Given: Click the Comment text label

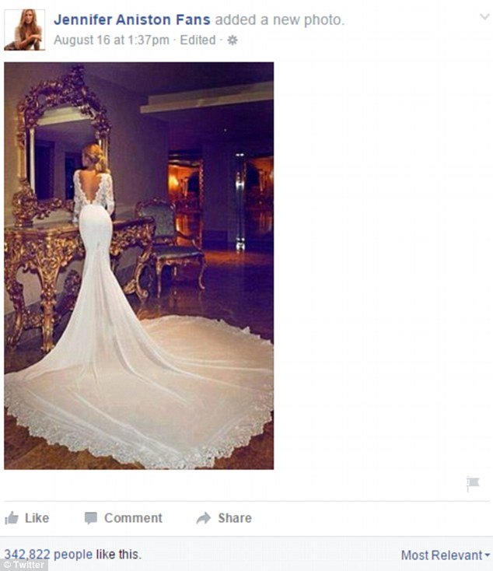Looking at the screenshot, I should [133, 518].
